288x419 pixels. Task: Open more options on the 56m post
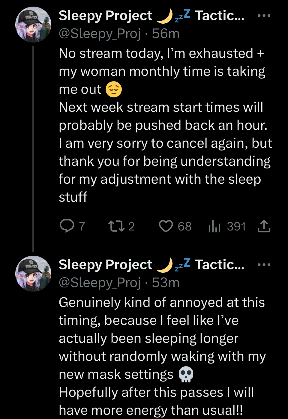coord(264,16)
